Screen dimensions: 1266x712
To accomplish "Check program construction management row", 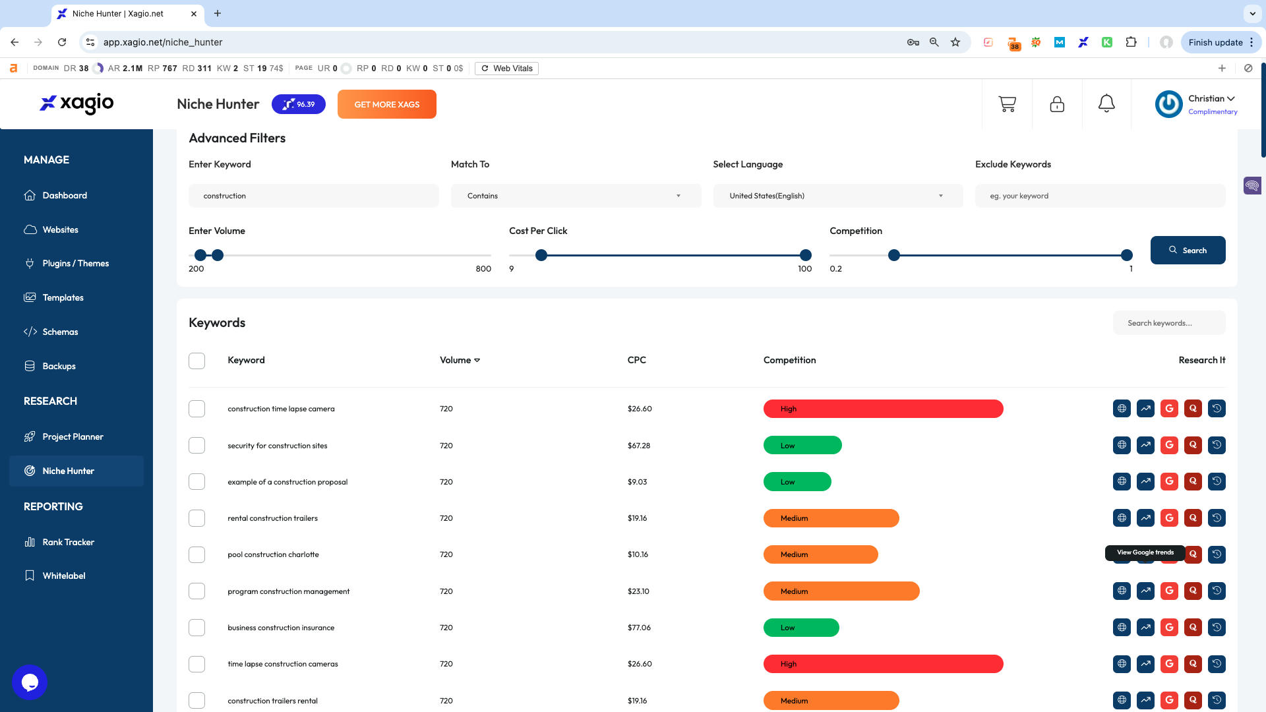I will pos(196,591).
